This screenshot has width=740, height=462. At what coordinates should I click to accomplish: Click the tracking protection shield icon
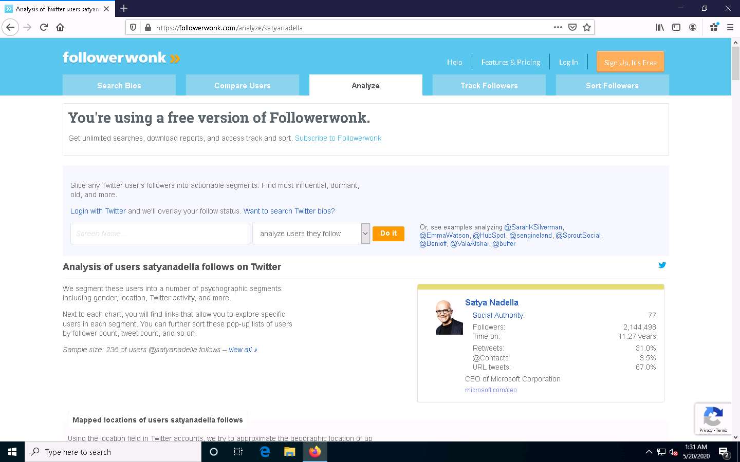pyautogui.click(x=133, y=28)
